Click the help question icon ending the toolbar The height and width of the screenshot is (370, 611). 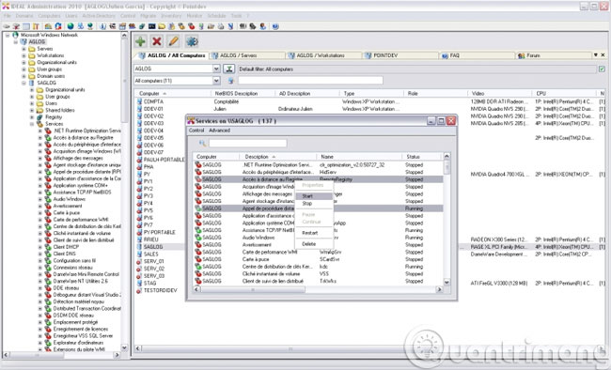[275, 26]
